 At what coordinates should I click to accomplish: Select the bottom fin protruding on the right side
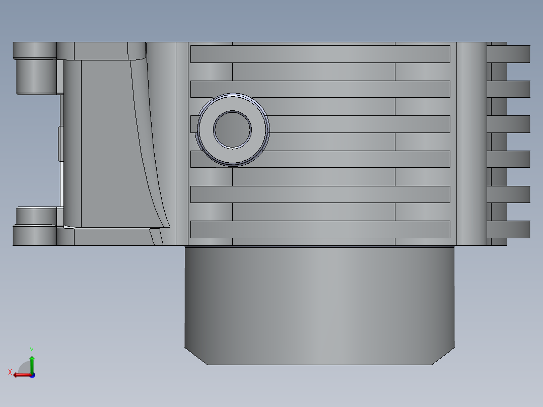(508, 229)
